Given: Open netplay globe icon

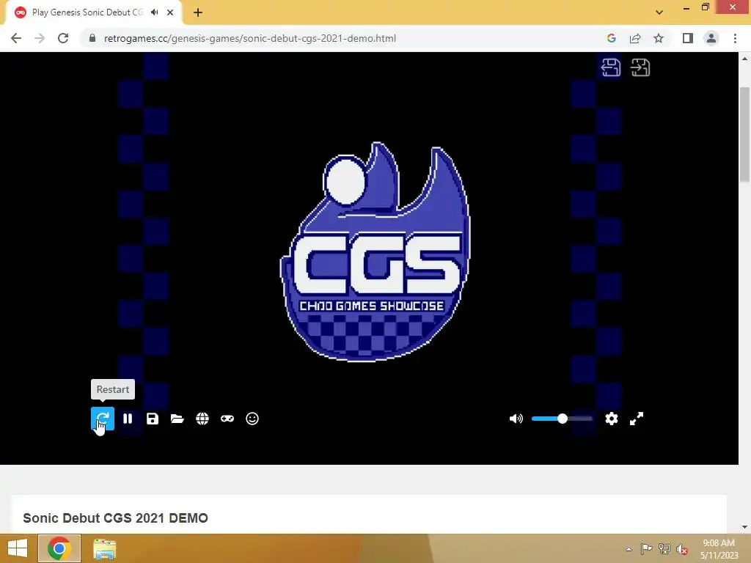Looking at the screenshot, I should tap(202, 419).
